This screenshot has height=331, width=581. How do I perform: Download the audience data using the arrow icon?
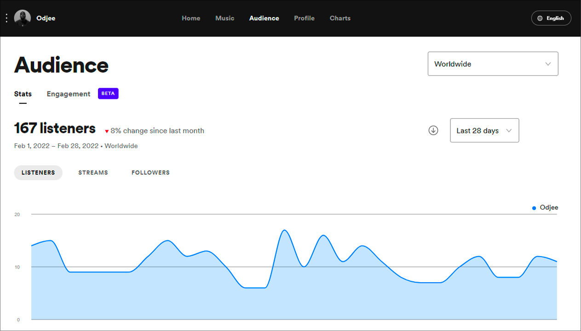(x=433, y=131)
